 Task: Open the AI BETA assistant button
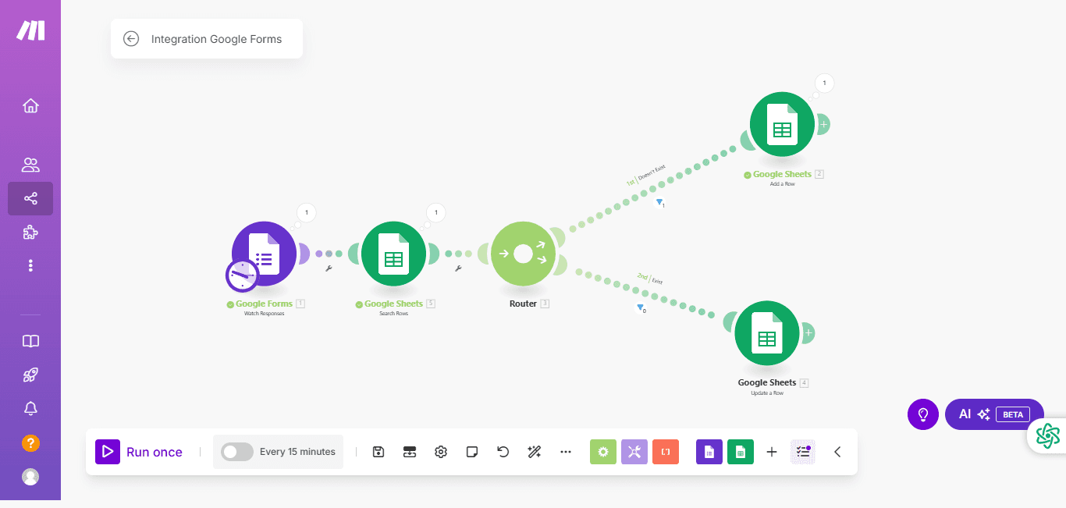994,414
